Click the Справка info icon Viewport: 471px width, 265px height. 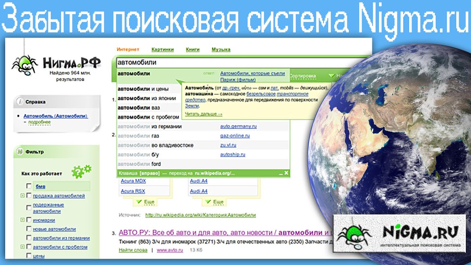(x=21, y=102)
